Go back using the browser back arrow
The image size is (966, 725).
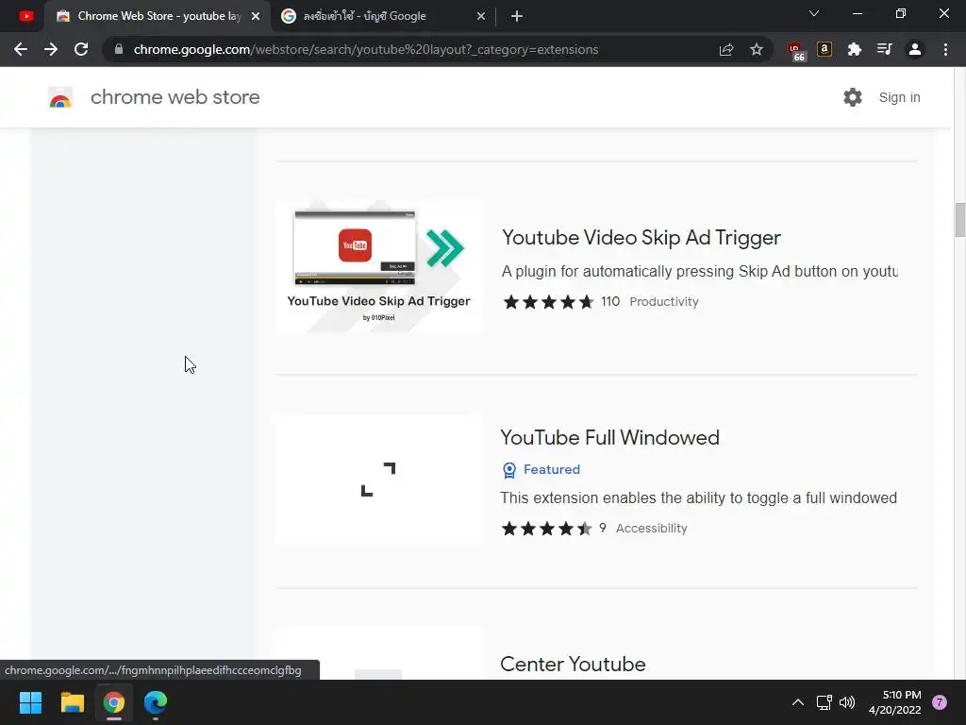[21, 49]
